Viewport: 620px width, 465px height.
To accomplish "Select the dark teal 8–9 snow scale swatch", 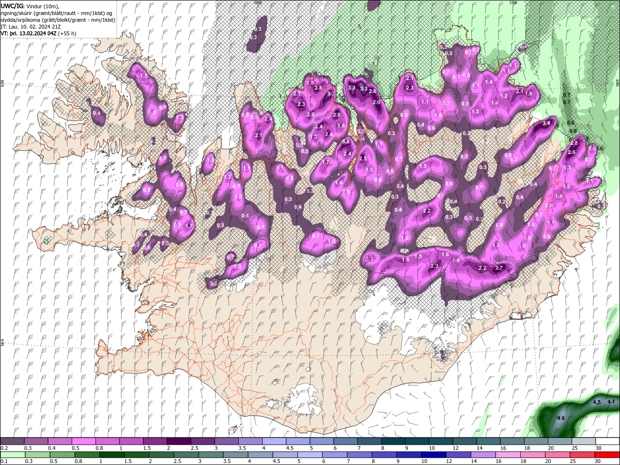I will click(x=392, y=441).
